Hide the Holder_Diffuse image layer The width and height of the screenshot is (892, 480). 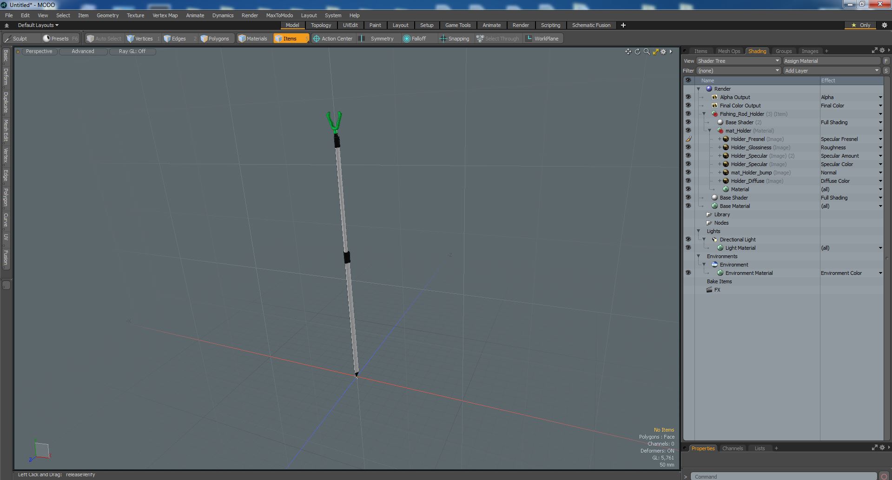pos(688,181)
